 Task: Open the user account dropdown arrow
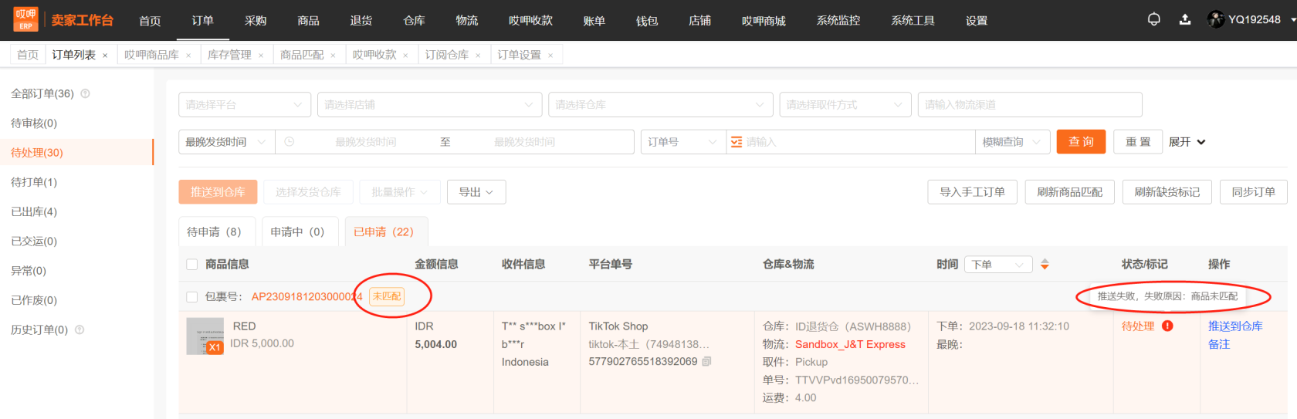(1292, 19)
